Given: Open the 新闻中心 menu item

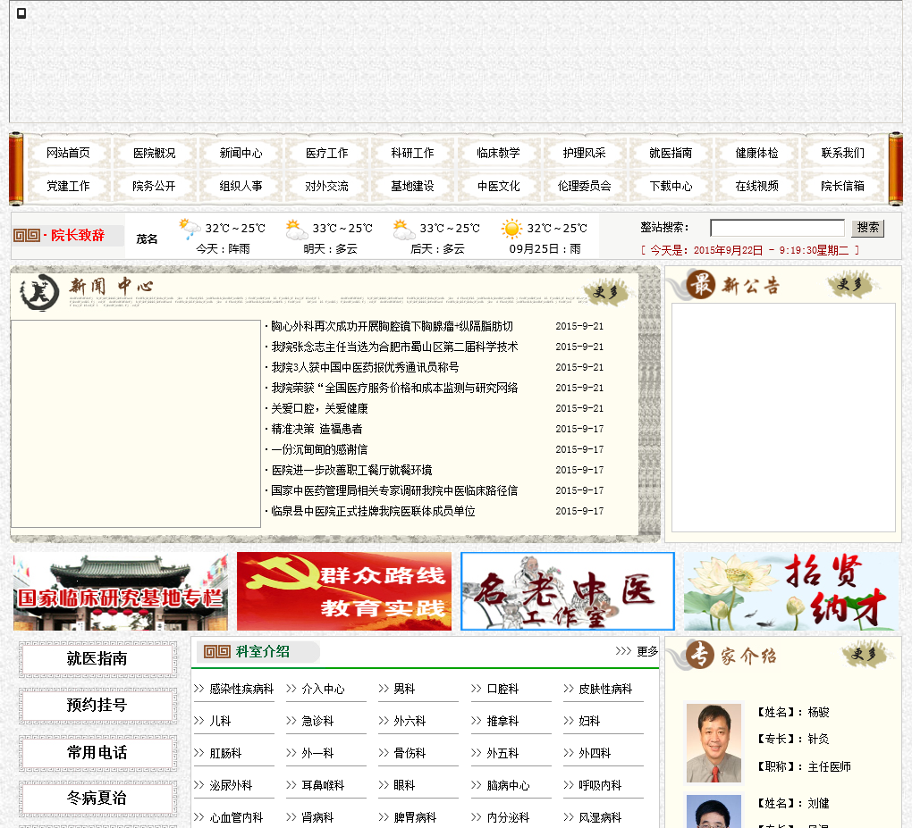Looking at the screenshot, I should (241, 153).
